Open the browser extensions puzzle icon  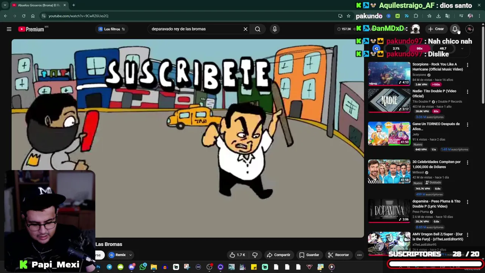[x=416, y=16]
